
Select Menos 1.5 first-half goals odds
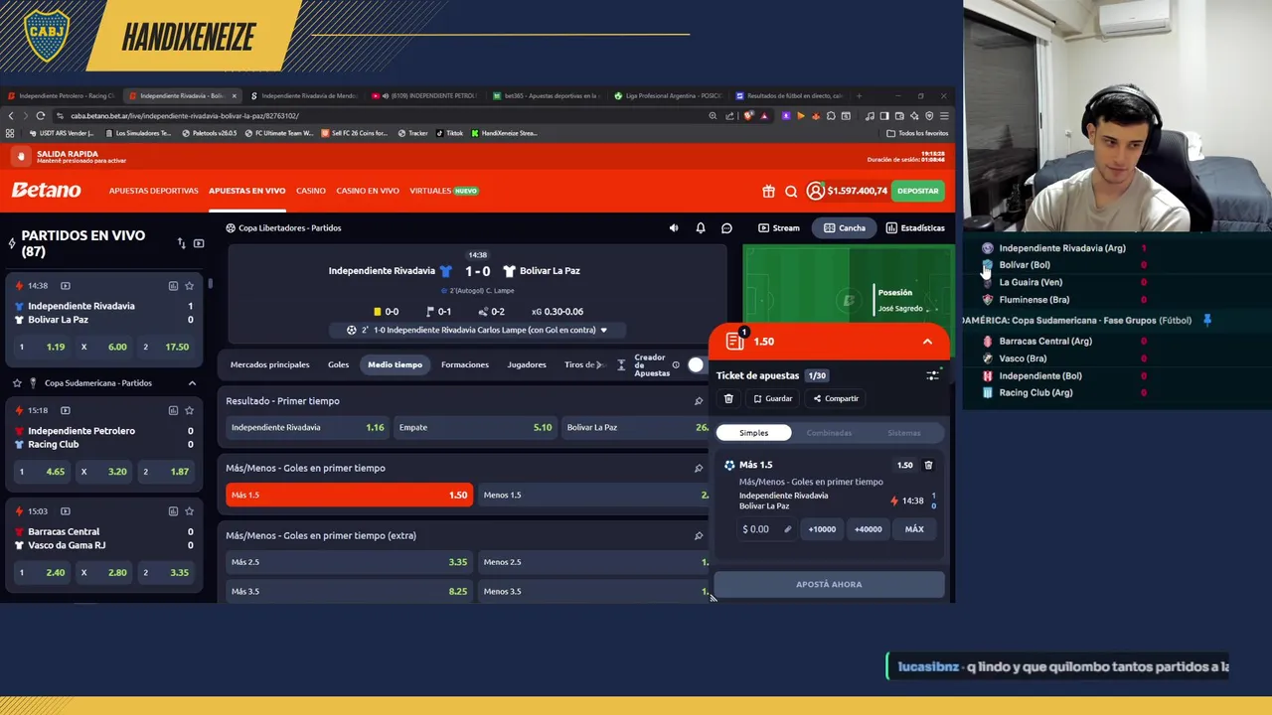click(x=593, y=495)
